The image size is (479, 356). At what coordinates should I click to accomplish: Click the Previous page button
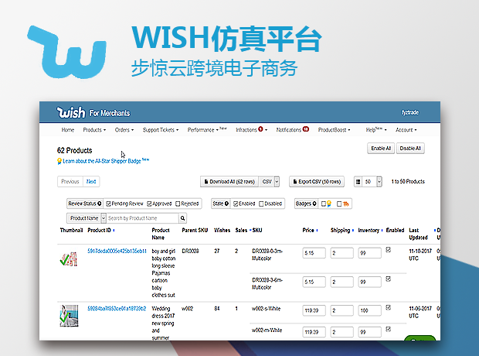pyautogui.click(x=70, y=182)
